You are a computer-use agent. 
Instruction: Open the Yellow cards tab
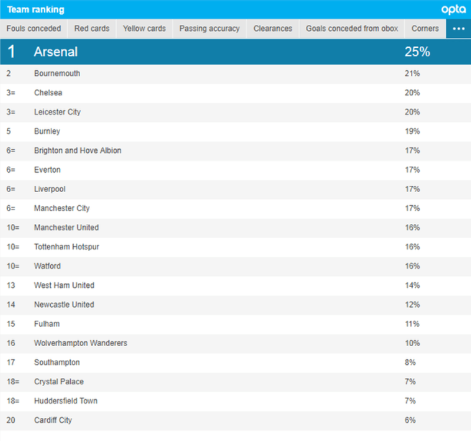point(144,28)
